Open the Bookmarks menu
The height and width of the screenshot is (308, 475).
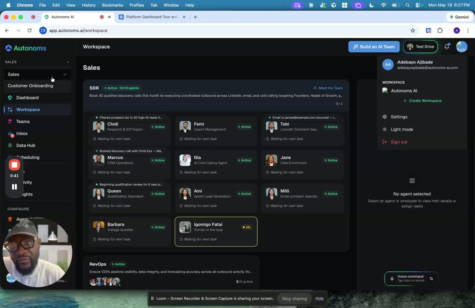[113, 5]
